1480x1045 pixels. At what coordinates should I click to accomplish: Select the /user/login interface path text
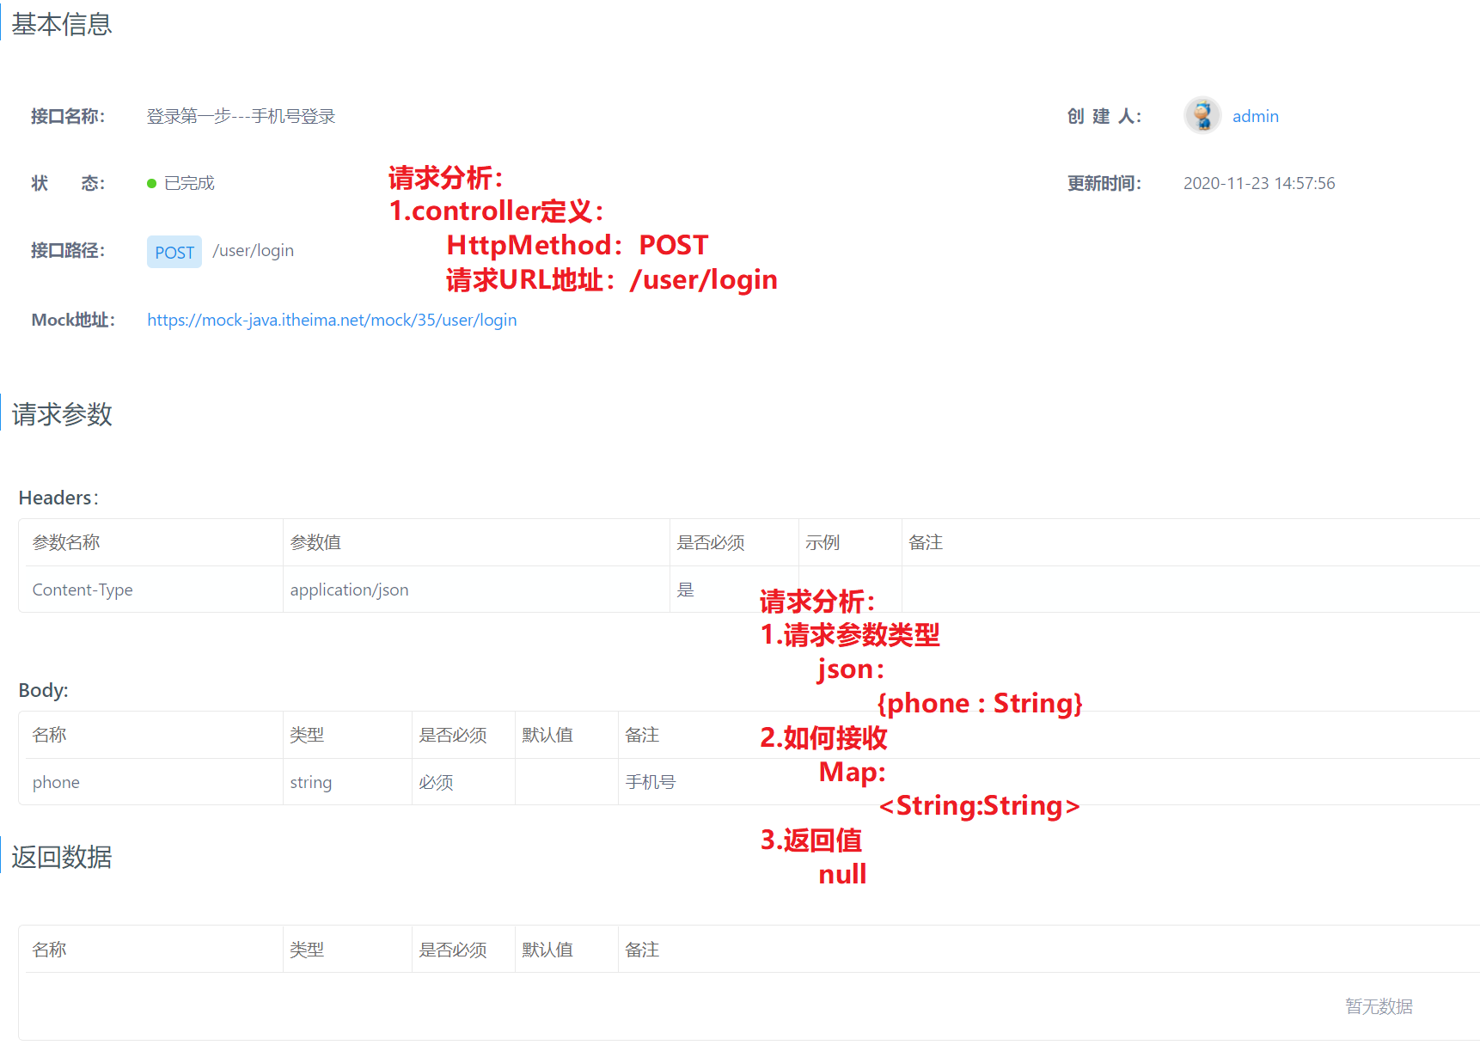pyautogui.click(x=254, y=250)
